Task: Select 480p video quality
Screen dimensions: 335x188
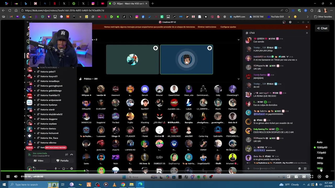Action: (x=320, y=158)
